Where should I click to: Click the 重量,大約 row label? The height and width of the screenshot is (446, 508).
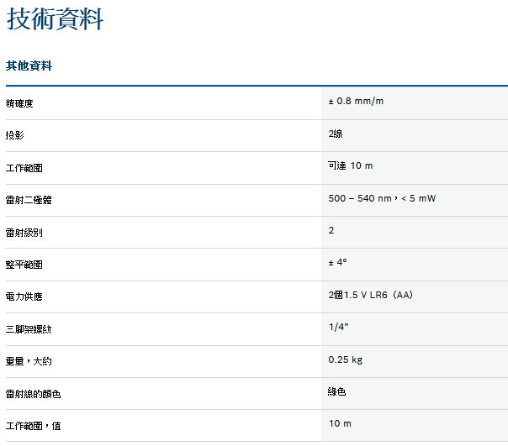click(29, 361)
